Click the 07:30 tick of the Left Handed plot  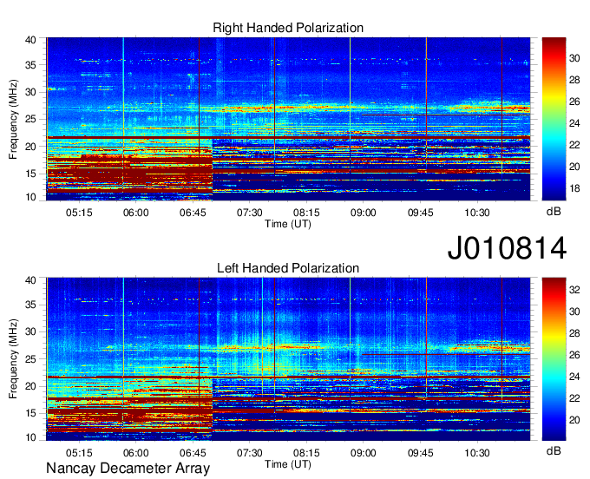(x=250, y=453)
